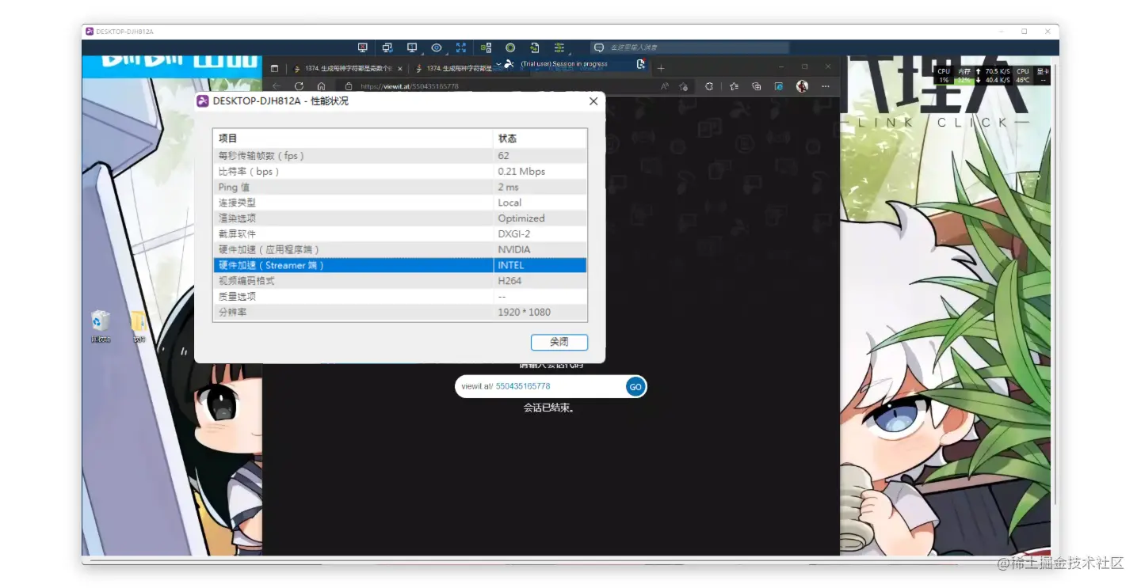Click the viewit.at address bar URL
The width and height of the screenshot is (1141, 588).
(x=410, y=86)
